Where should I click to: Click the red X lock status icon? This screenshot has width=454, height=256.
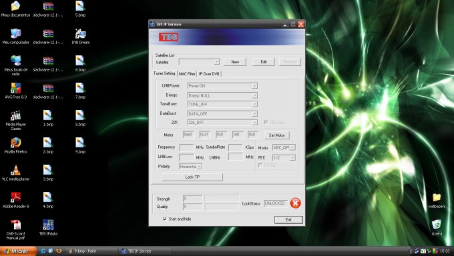[x=295, y=203]
